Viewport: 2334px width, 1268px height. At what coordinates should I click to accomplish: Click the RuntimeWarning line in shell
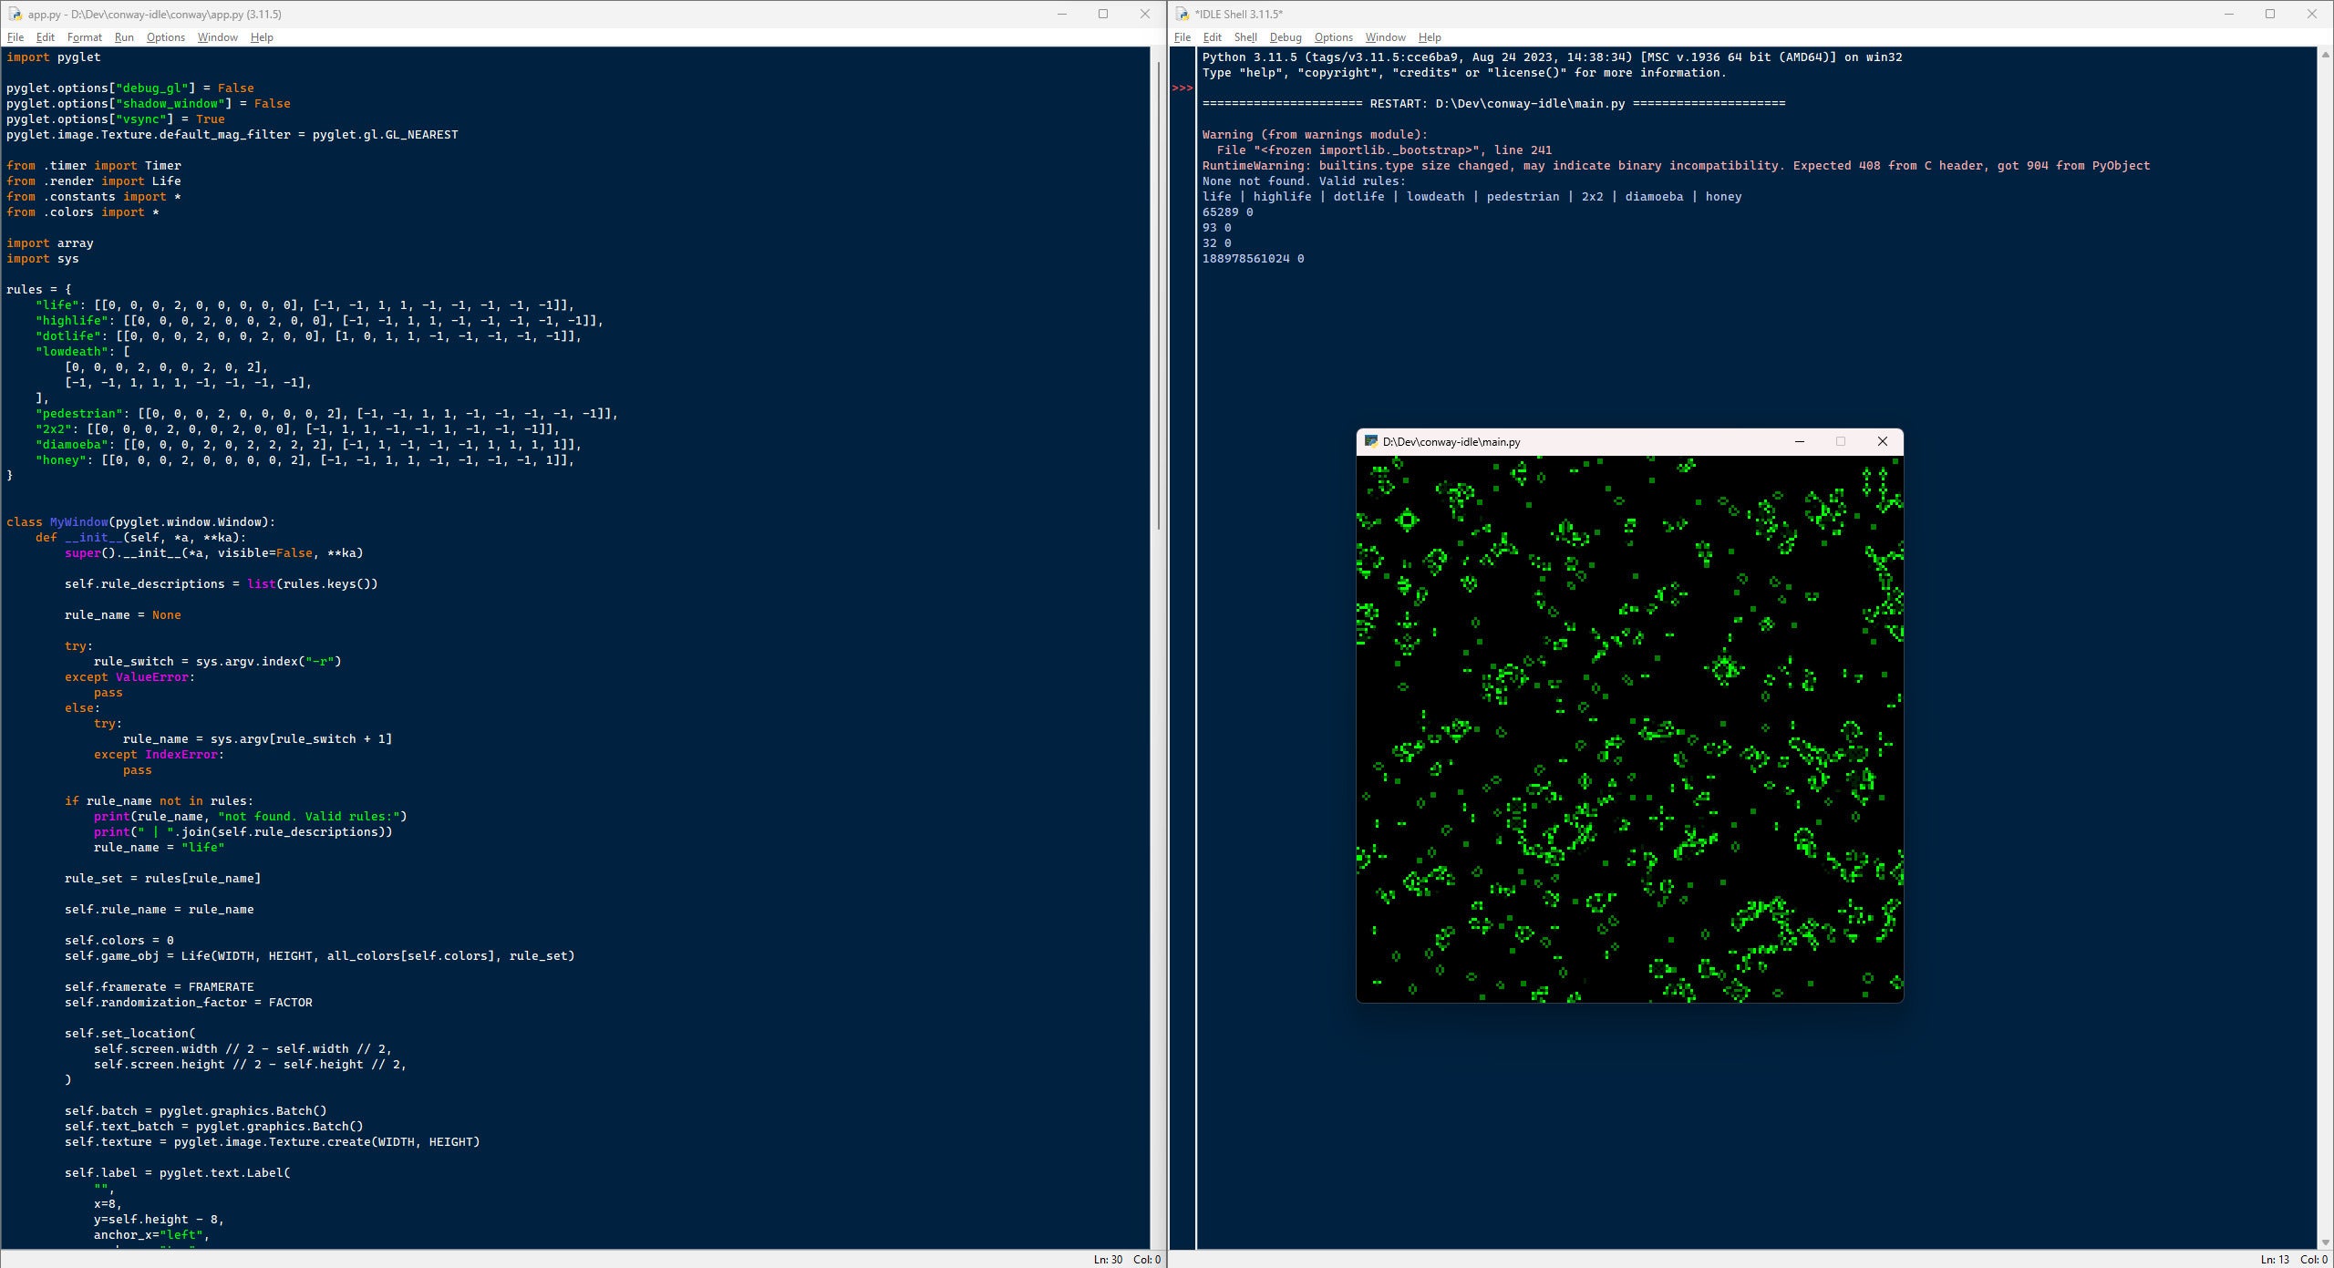[x=1676, y=165]
